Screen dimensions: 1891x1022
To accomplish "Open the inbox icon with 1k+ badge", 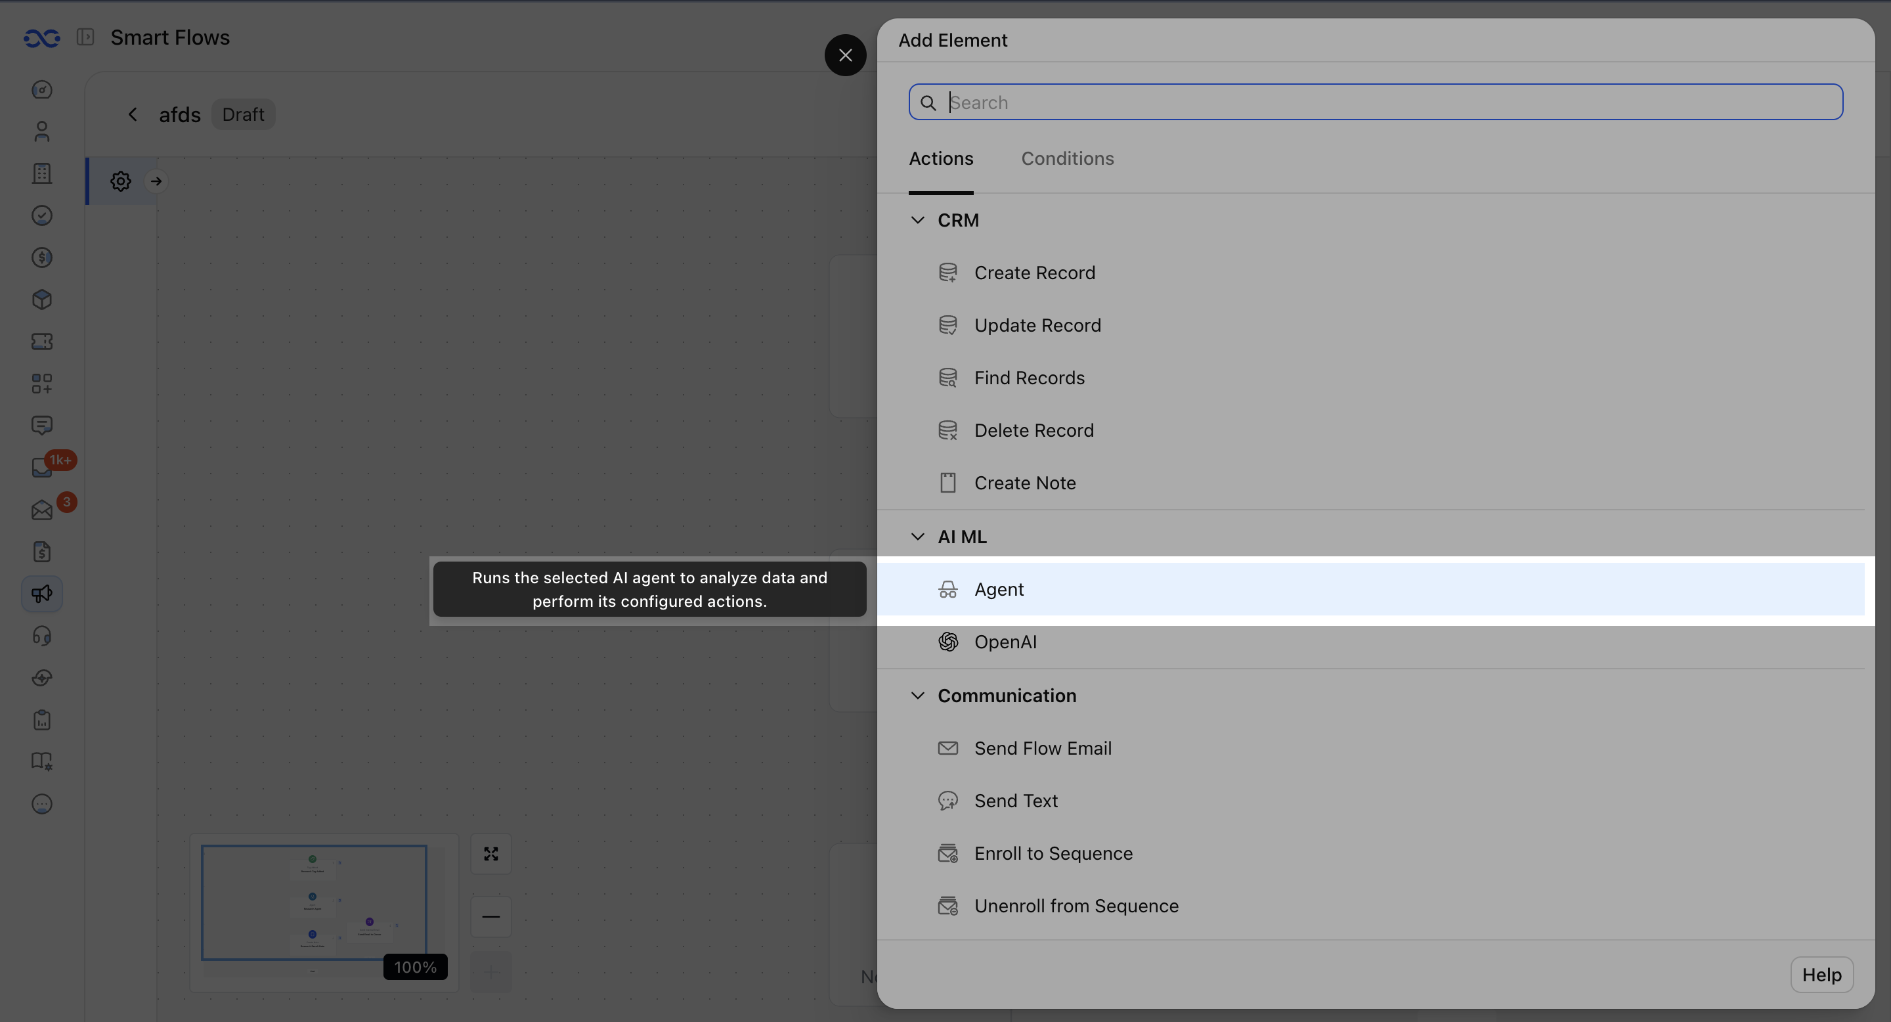I will tap(42, 468).
